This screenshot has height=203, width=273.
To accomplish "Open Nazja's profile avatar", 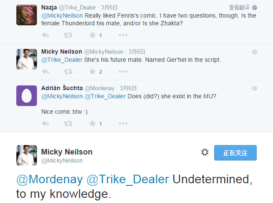I will coord(26,15).
